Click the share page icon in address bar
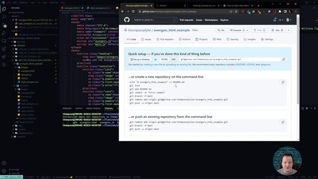 pyautogui.click(x=231, y=11)
